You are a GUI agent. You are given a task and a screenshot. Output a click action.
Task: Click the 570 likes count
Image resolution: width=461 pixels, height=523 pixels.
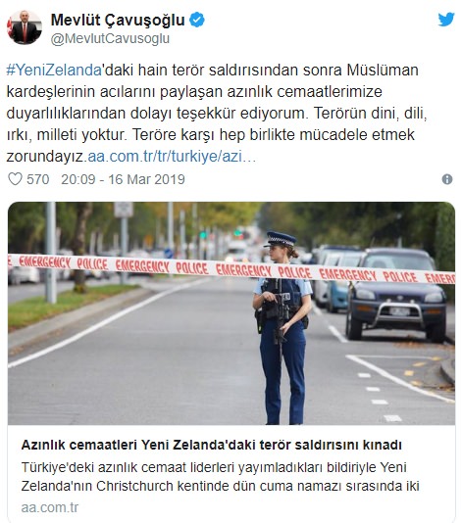37,179
